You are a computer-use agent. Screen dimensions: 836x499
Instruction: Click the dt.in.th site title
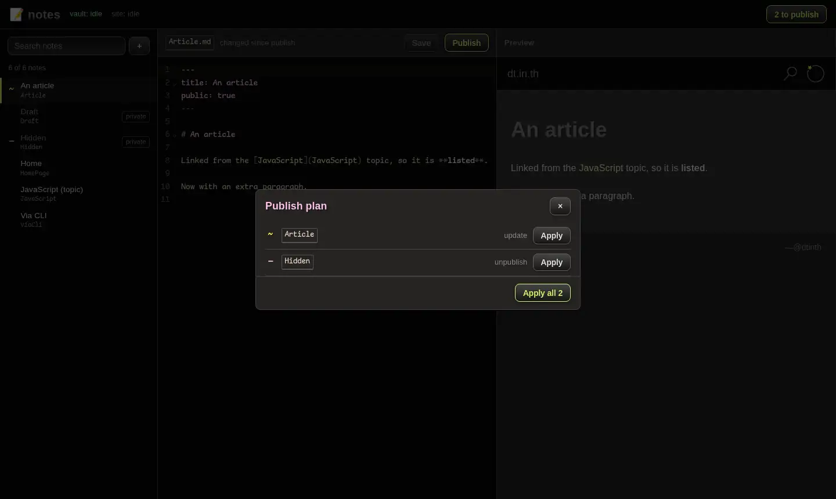tap(523, 74)
